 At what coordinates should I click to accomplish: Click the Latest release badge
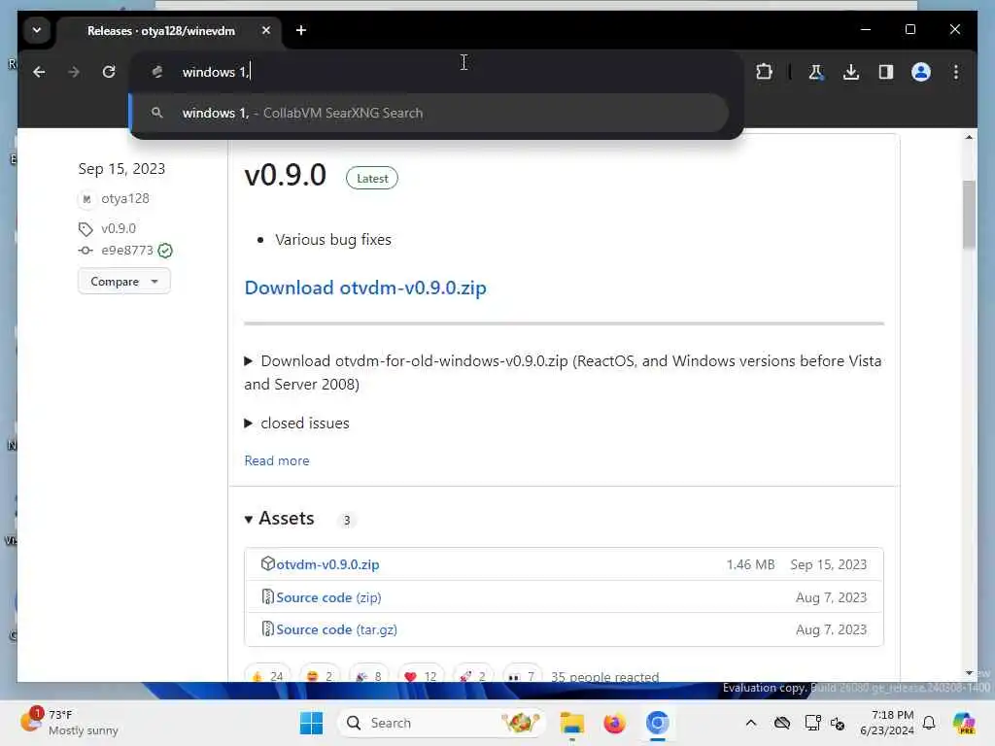[372, 179]
